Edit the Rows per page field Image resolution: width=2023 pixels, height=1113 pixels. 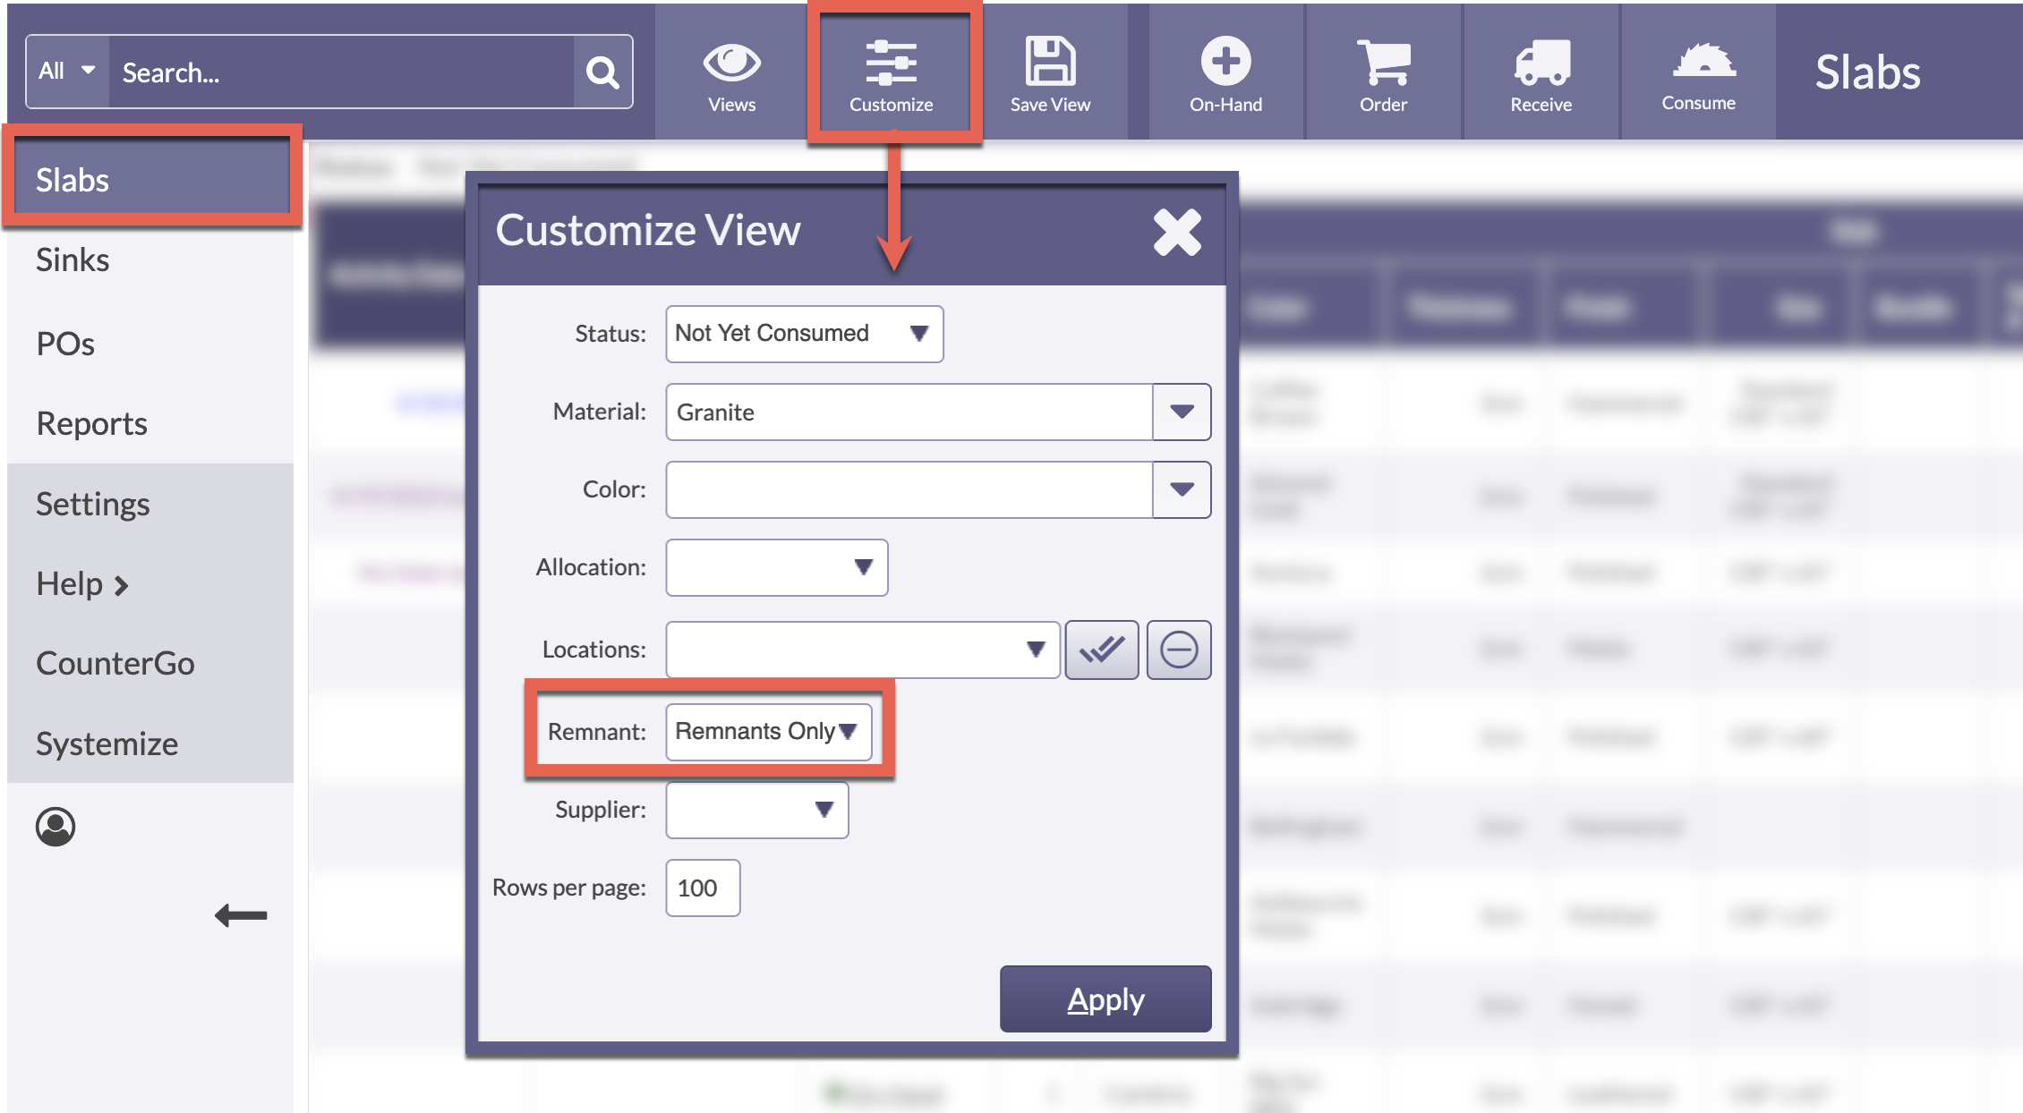(x=703, y=888)
